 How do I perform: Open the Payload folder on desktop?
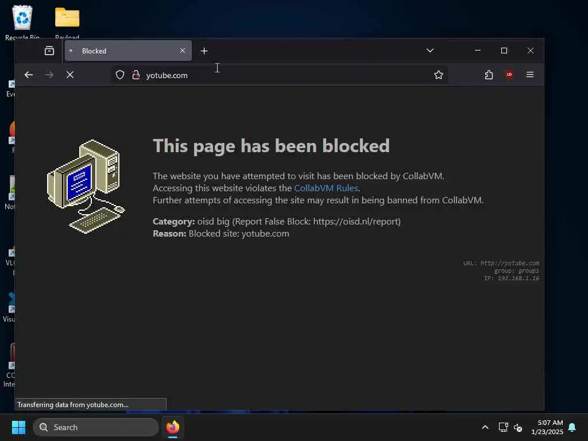point(67,21)
